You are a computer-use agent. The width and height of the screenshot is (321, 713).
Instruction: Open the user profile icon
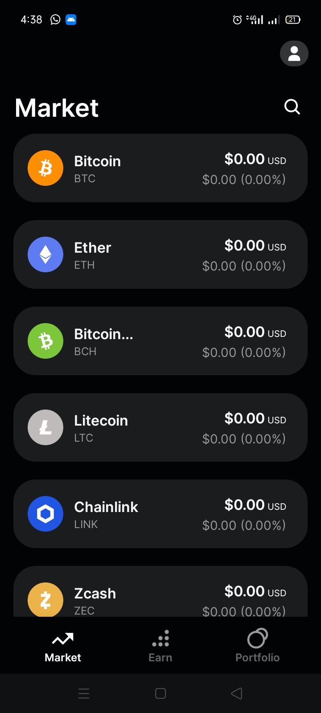coord(294,53)
